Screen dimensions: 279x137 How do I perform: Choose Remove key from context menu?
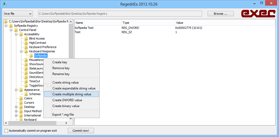point(71,68)
